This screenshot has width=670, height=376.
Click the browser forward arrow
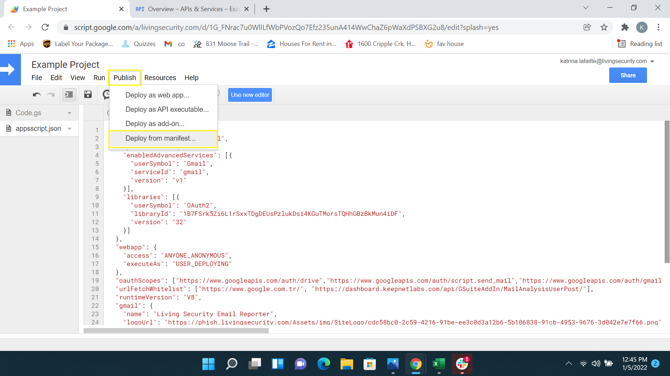coord(28,27)
